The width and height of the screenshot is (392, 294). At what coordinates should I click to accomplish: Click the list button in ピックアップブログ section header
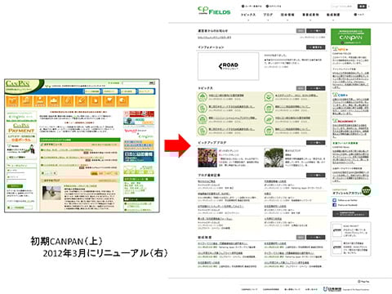click(315, 143)
